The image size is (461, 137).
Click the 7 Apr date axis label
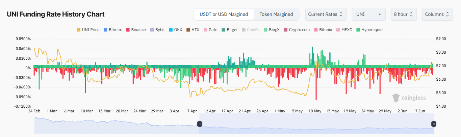point(192,111)
